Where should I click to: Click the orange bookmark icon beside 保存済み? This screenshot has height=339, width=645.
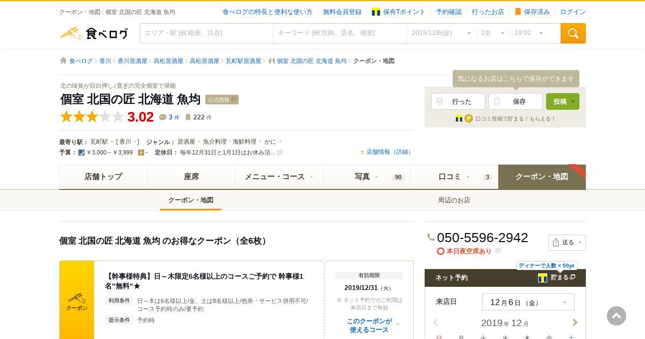click(x=518, y=12)
